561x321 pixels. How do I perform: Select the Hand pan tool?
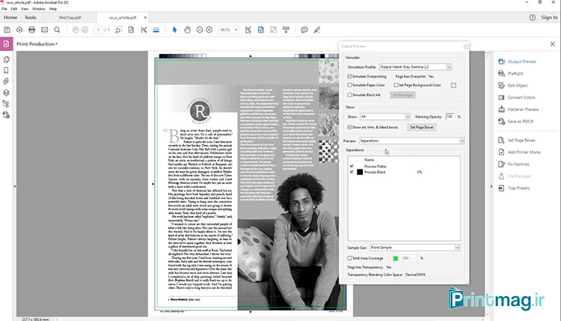[x=187, y=30]
